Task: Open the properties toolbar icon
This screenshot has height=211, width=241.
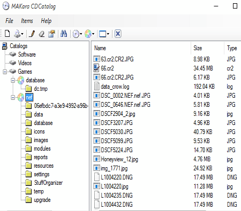Action: click(x=51, y=34)
